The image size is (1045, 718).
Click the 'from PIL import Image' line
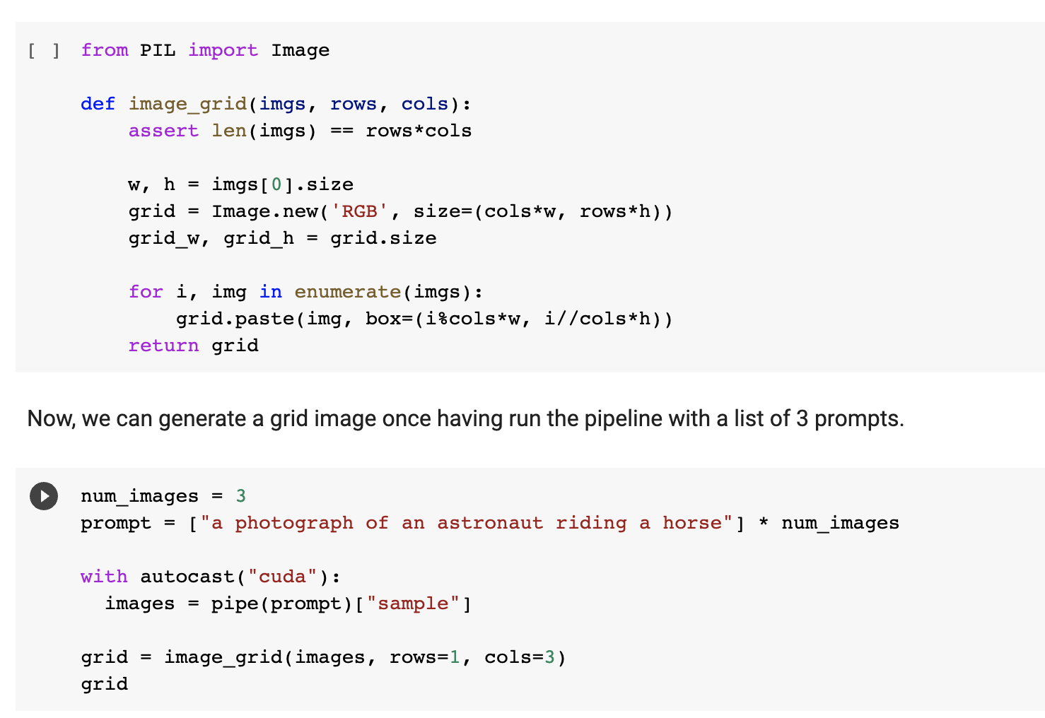coord(205,51)
